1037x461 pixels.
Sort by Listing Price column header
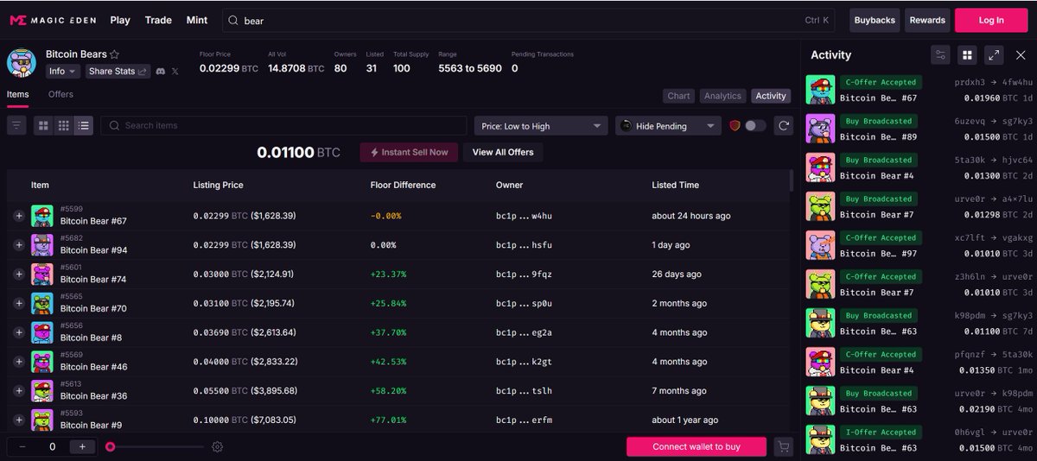tap(218, 185)
